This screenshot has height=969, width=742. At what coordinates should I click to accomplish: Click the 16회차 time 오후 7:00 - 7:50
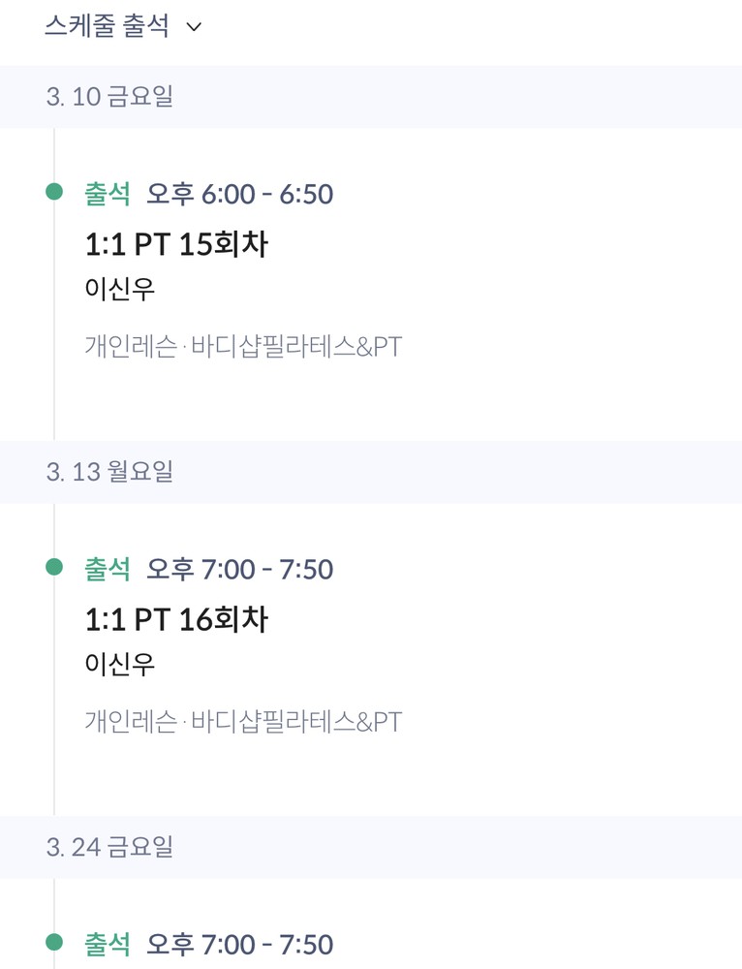tap(239, 569)
